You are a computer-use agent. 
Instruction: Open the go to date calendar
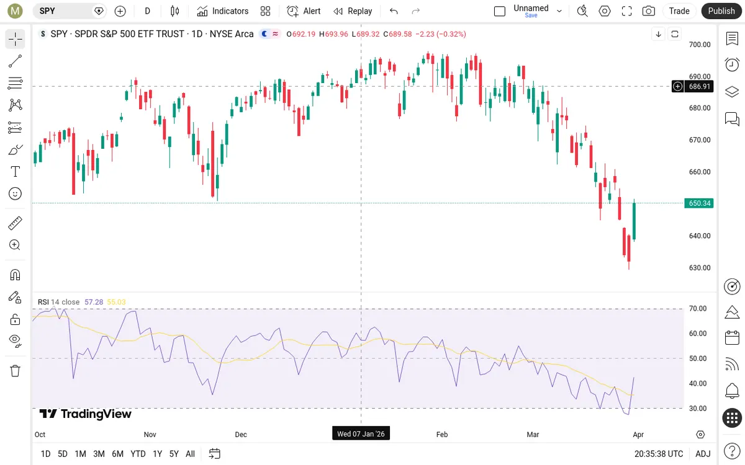click(x=215, y=454)
